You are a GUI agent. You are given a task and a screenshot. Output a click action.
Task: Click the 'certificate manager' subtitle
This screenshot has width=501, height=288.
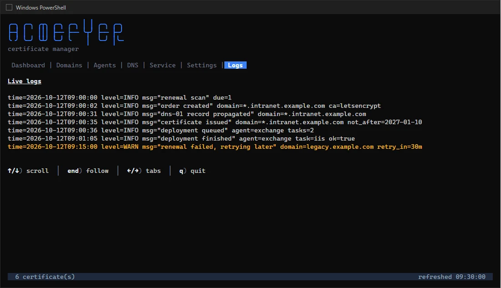(x=43, y=49)
